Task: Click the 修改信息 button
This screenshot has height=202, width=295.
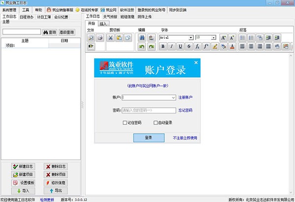Action: [x=56, y=183]
